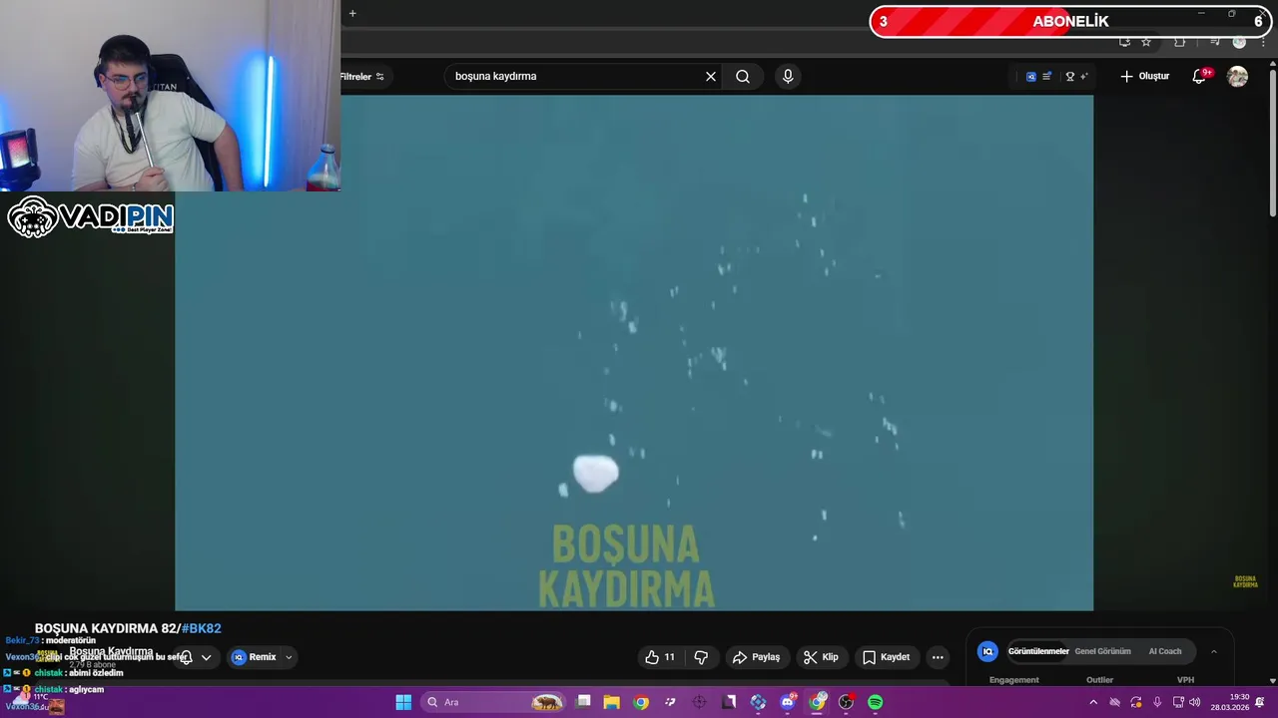
Task: Open the media control icon in browser toolbar
Action: tap(1215, 42)
